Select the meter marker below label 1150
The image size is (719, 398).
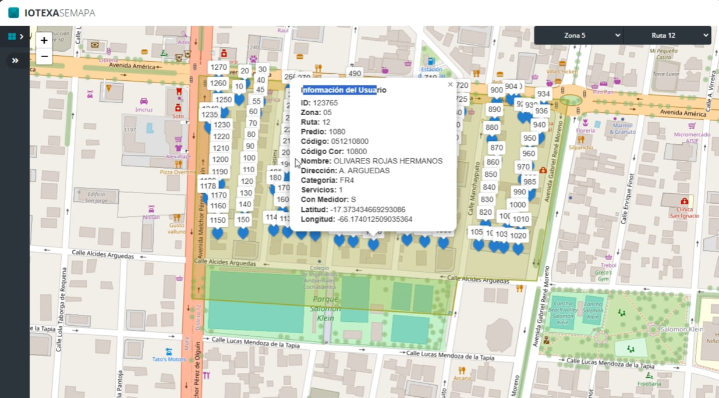coord(217,233)
